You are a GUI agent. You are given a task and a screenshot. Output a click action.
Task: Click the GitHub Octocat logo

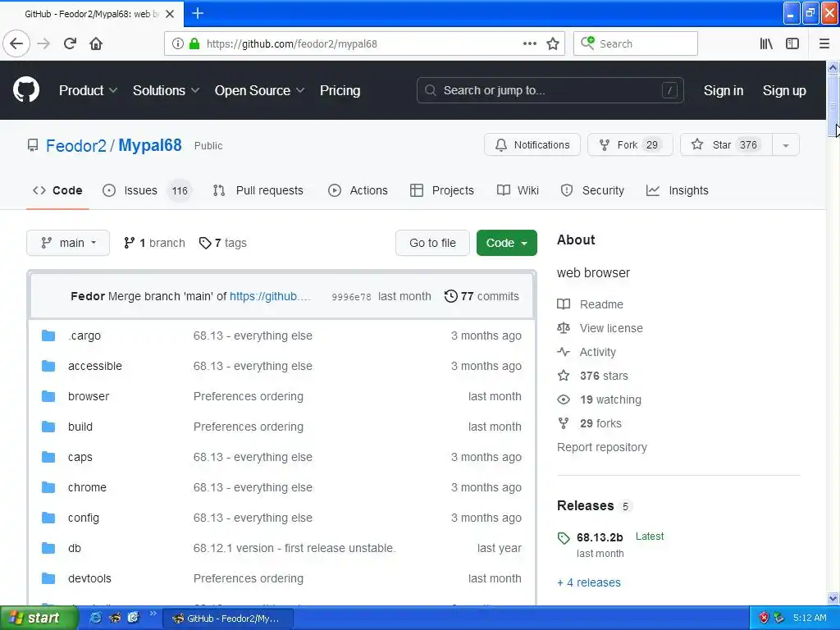pyautogui.click(x=26, y=90)
